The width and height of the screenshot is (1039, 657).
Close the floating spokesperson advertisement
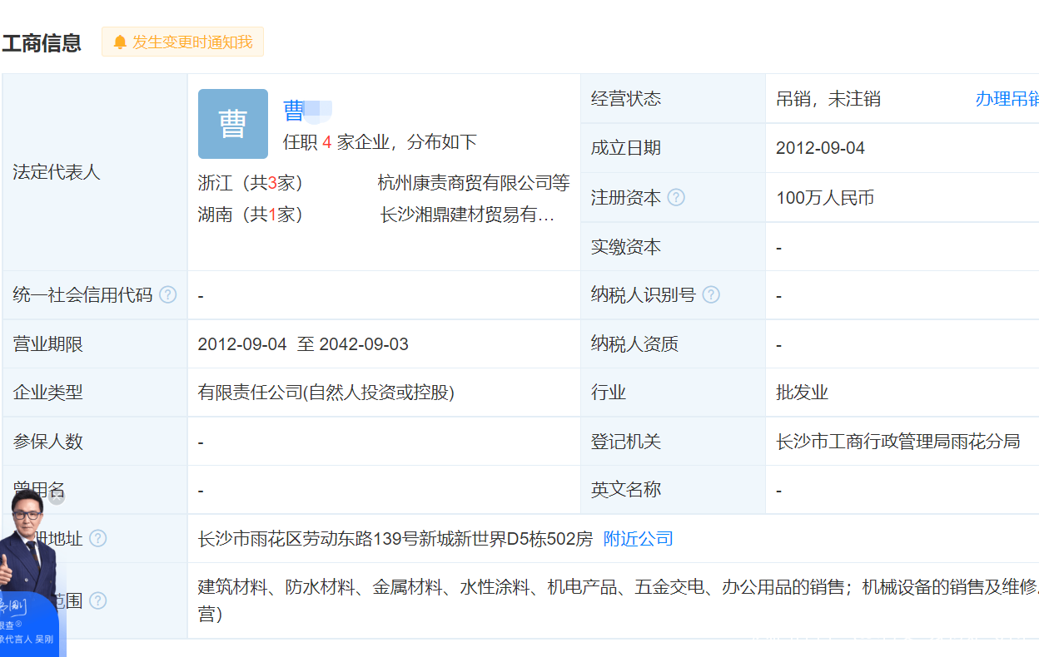pos(57,496)
